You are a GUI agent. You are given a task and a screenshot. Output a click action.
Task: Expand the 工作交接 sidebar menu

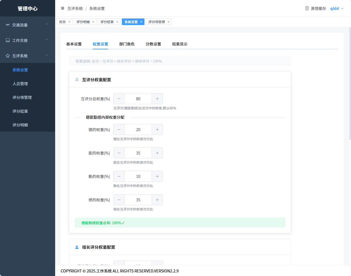click(x=27, y=40)
